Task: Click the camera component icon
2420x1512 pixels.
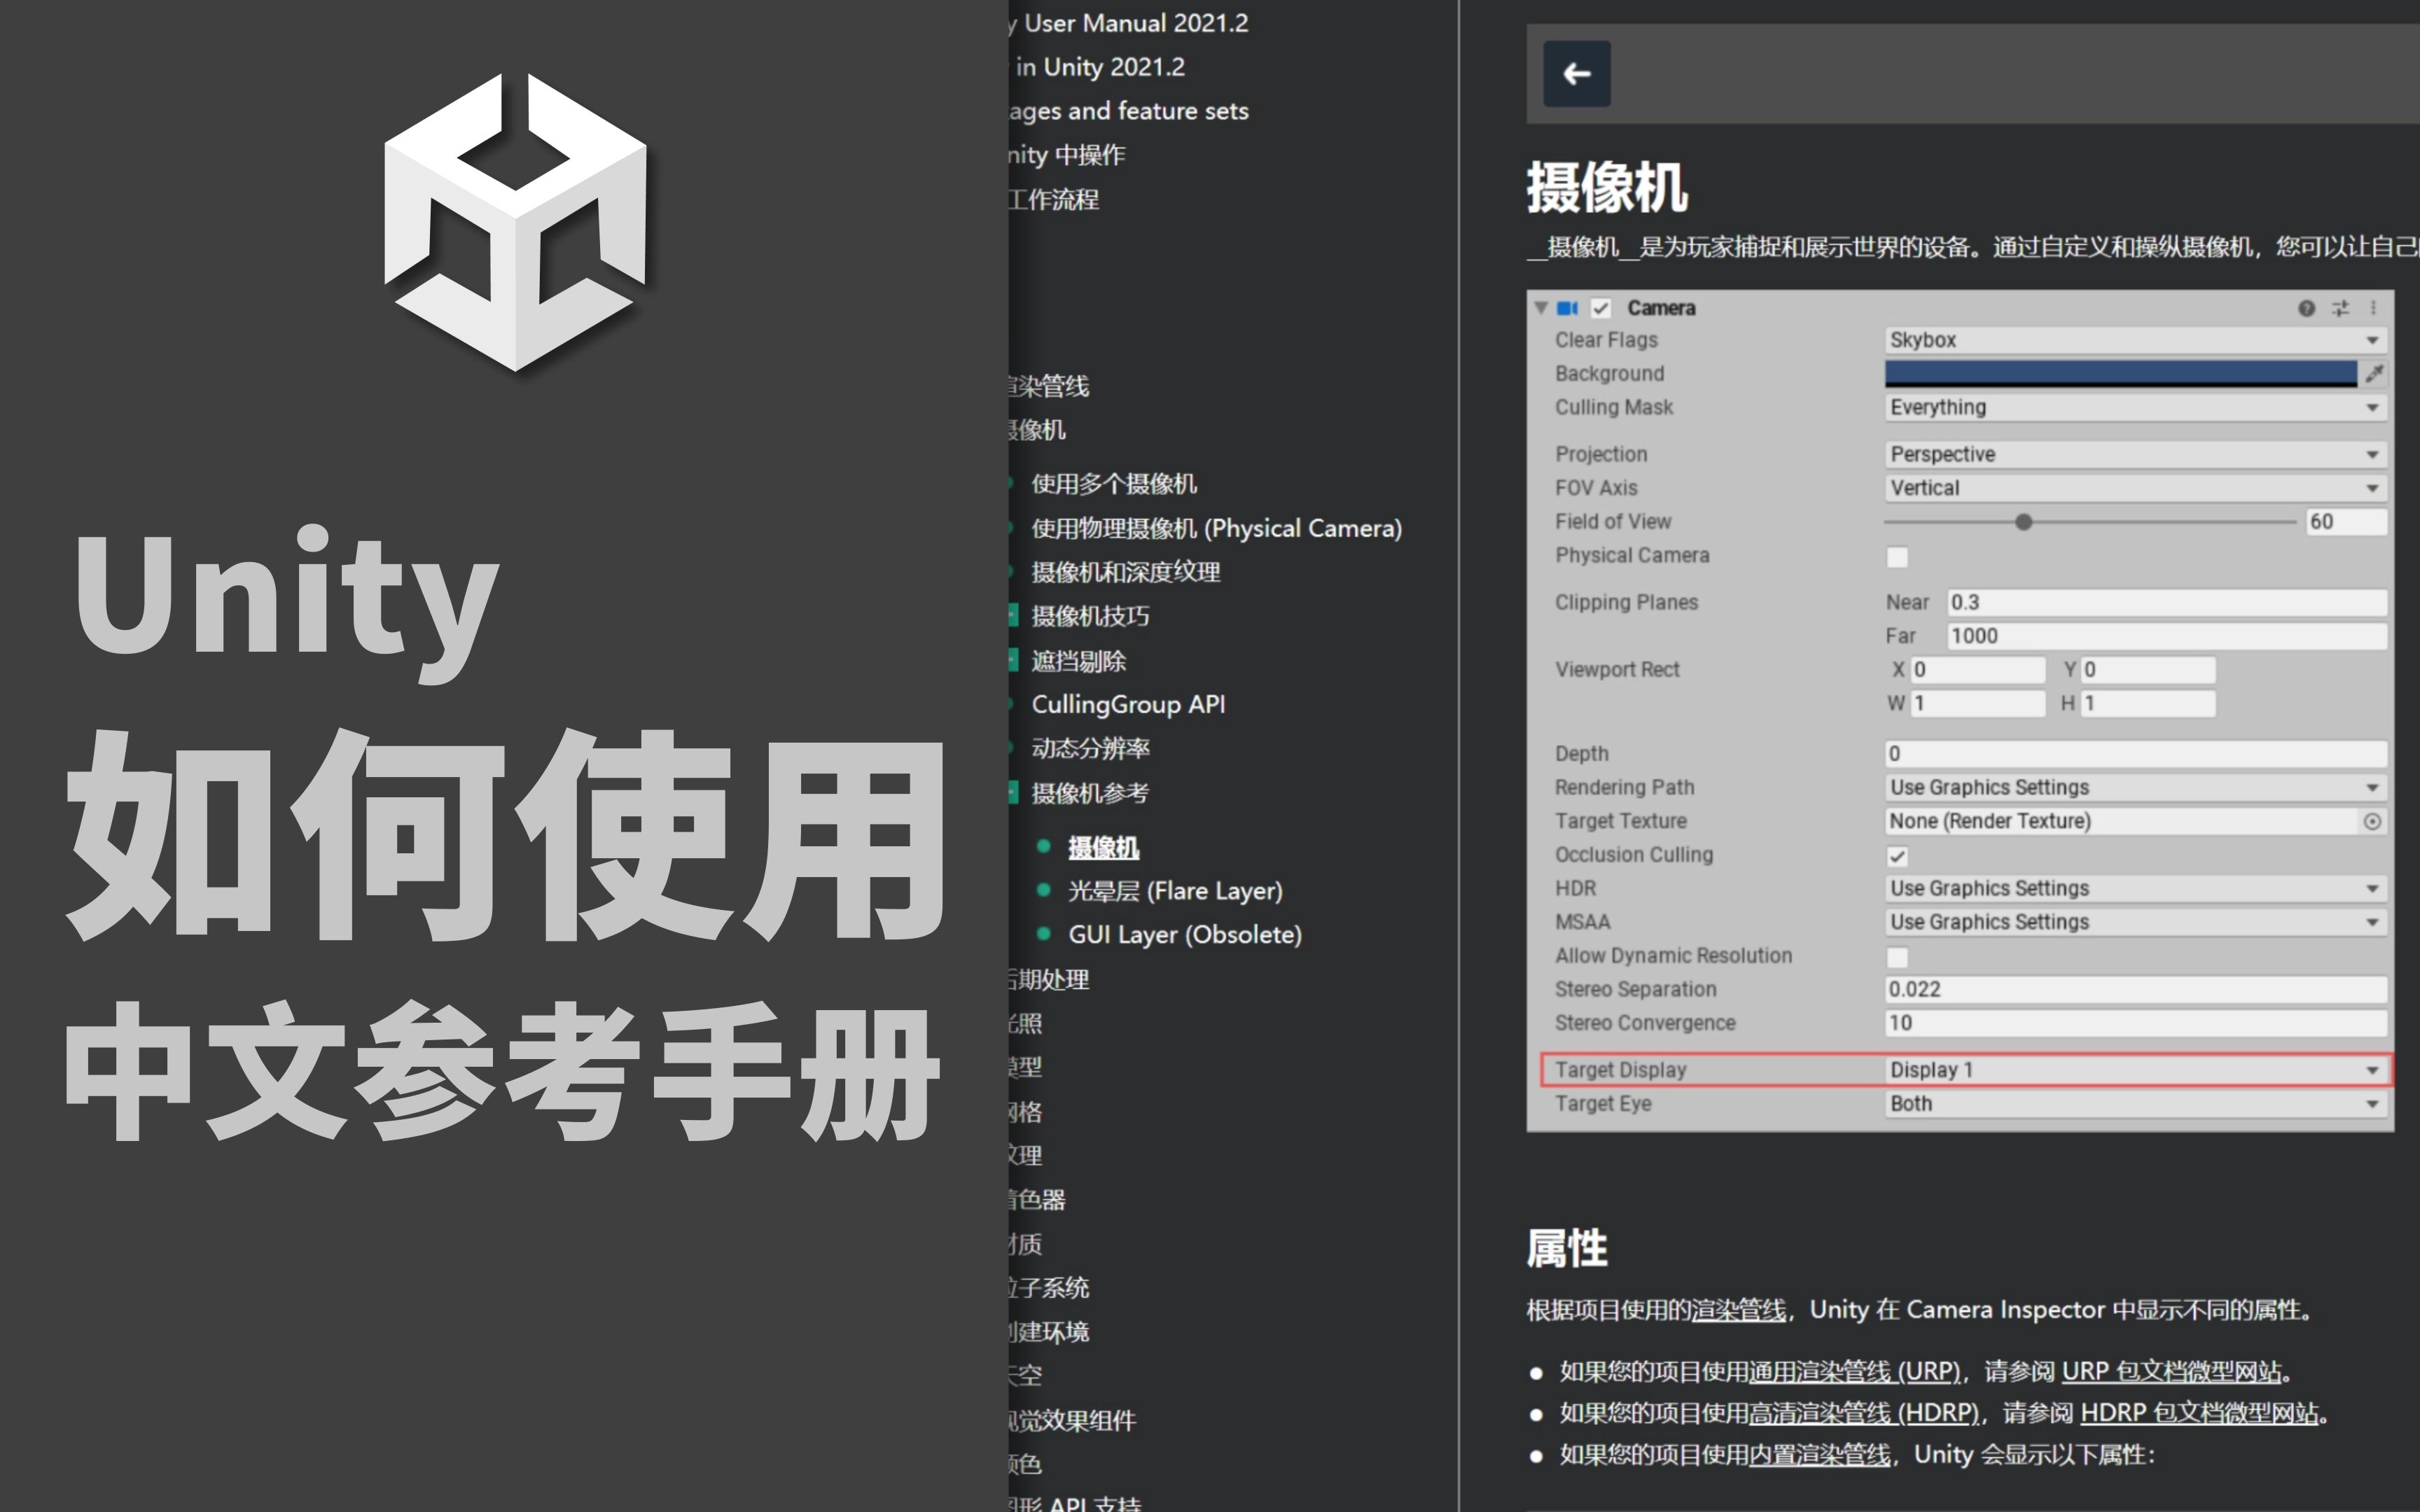Action: pyautogui.click(x=1567, y=308)
